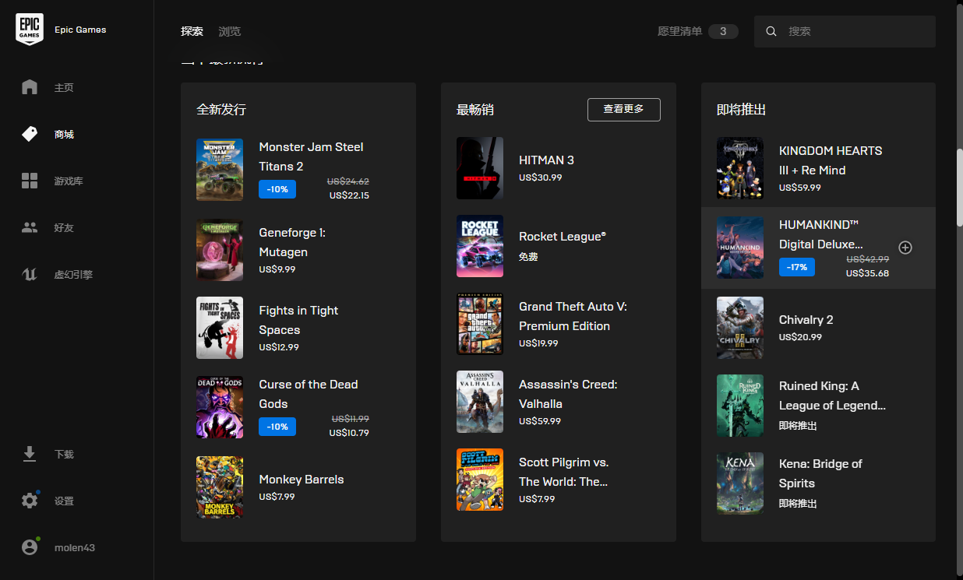
Task: Click the 查看更多 button
Action: [x=623, y=110]
